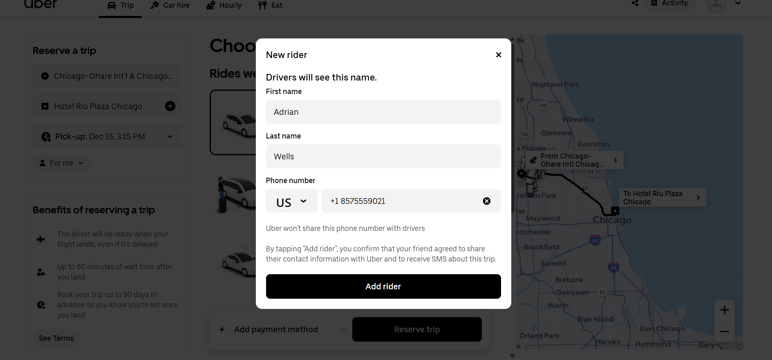
Task: Switch to the Car hire tab
Action: click(170, 5)
